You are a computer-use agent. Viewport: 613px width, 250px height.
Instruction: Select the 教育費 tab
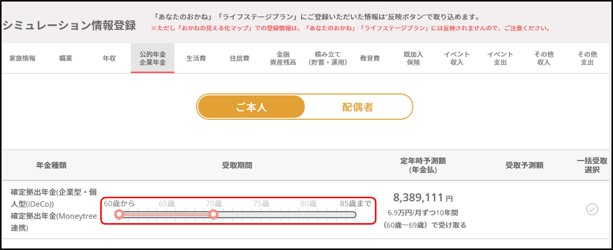point(370,58)
